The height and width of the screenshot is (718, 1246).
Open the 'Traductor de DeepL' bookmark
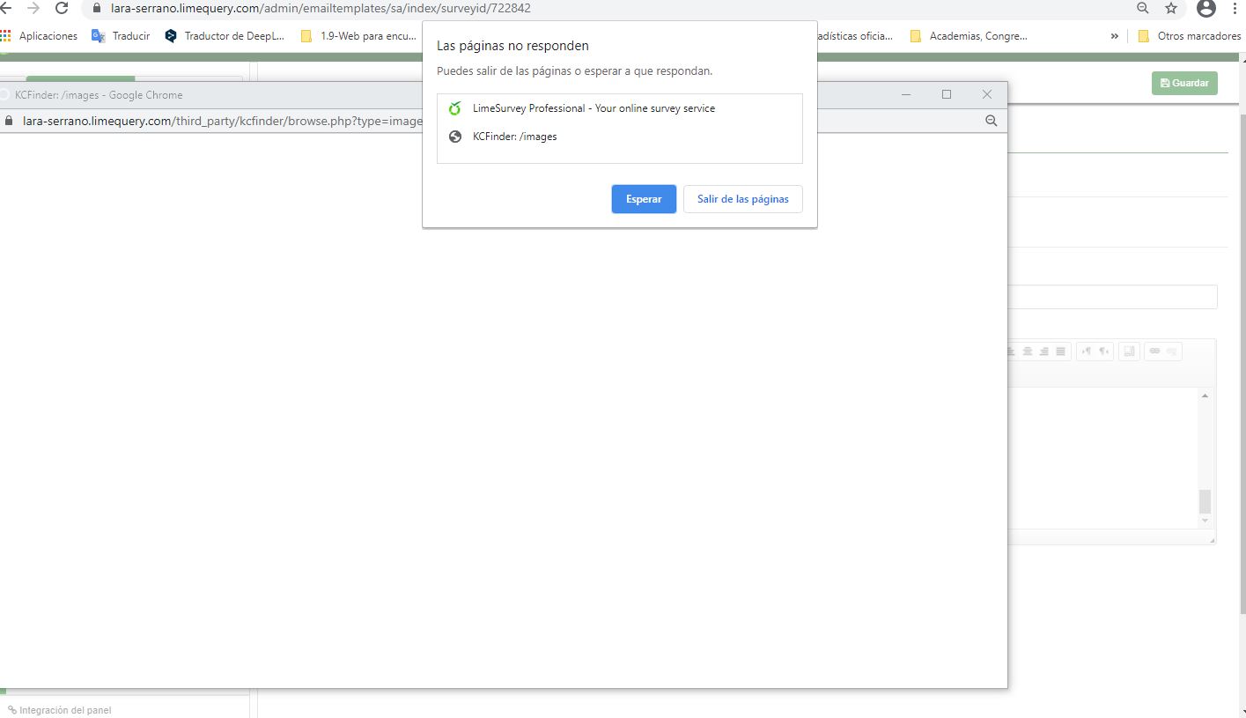[225, 36]
